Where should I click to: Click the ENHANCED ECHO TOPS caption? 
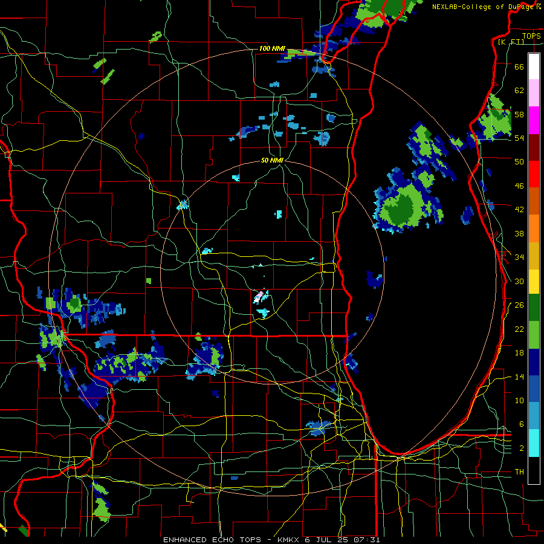click(x=212, y=540)
